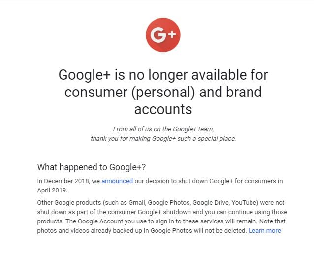Image resolution: width=314 pixels, height=253 pixels.
Task: Click the white G letter in logo
Action: coord(158,35)
